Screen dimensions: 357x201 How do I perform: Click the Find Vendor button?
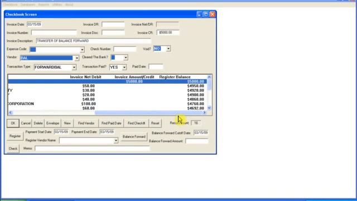[x=86, y=123]
